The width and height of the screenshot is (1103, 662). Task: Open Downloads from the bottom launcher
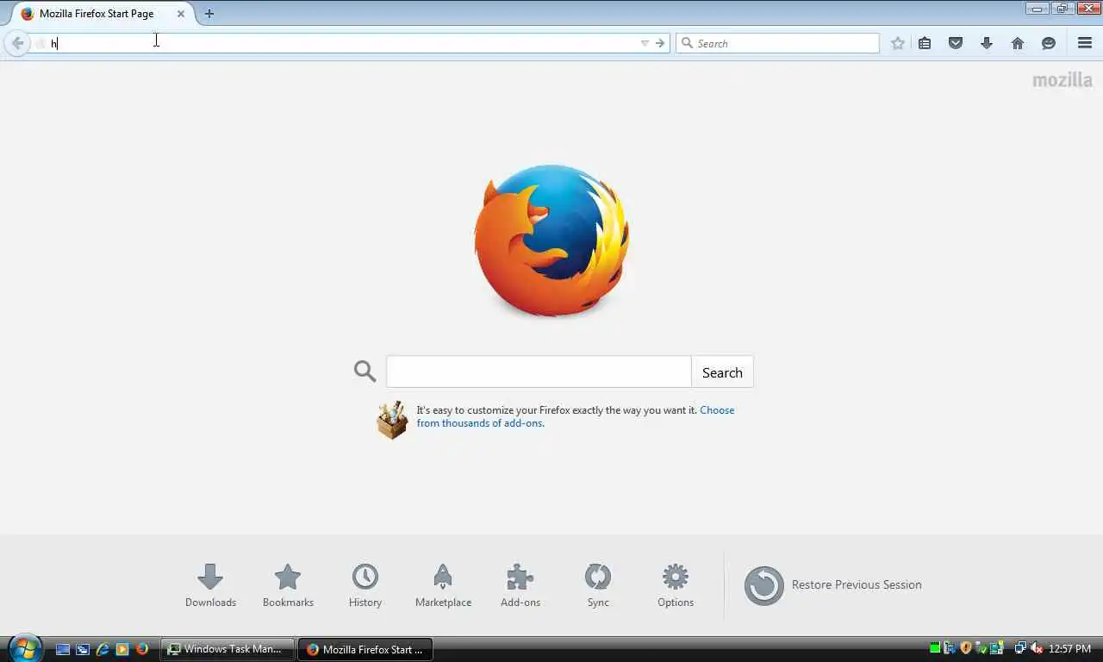pyautogui.click(x=210, y=585)
